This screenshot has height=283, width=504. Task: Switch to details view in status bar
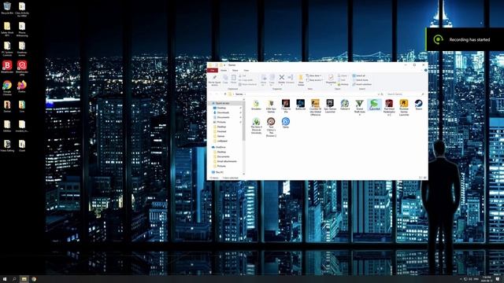point(421,178)
